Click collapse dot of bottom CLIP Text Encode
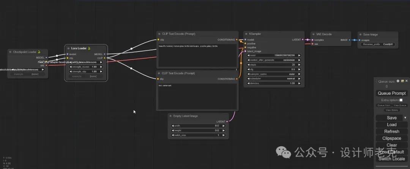 (159, 73)
